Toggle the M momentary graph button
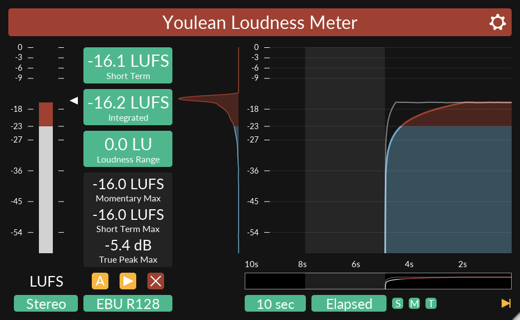520x320 pixels. [414, 303]
